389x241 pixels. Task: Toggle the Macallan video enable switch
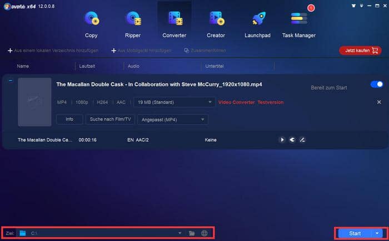[377, 84]
